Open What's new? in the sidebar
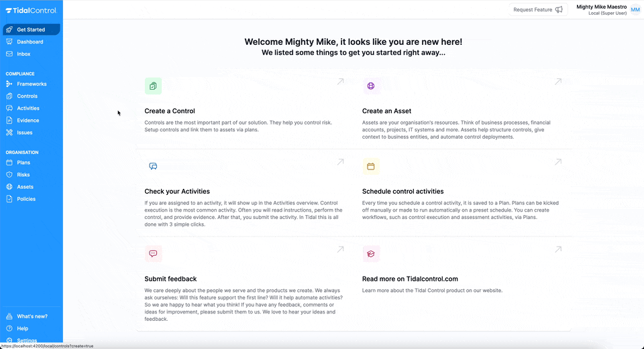The height and width of the screenshot is (349, 644). coord(32,316)
